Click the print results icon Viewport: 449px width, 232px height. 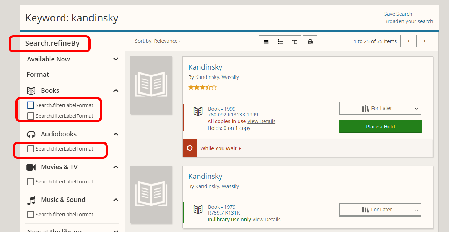310,41
